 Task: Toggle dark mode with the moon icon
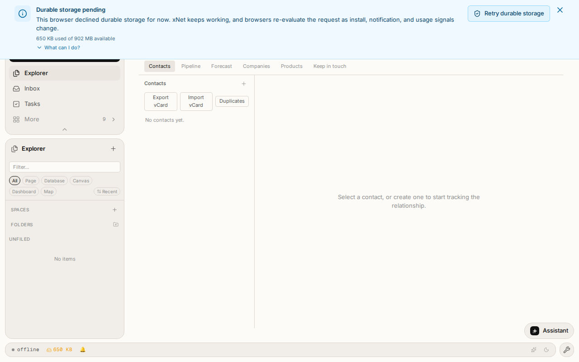pos(546,350)
